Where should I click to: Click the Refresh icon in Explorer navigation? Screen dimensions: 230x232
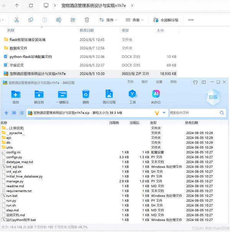point(31,6)
